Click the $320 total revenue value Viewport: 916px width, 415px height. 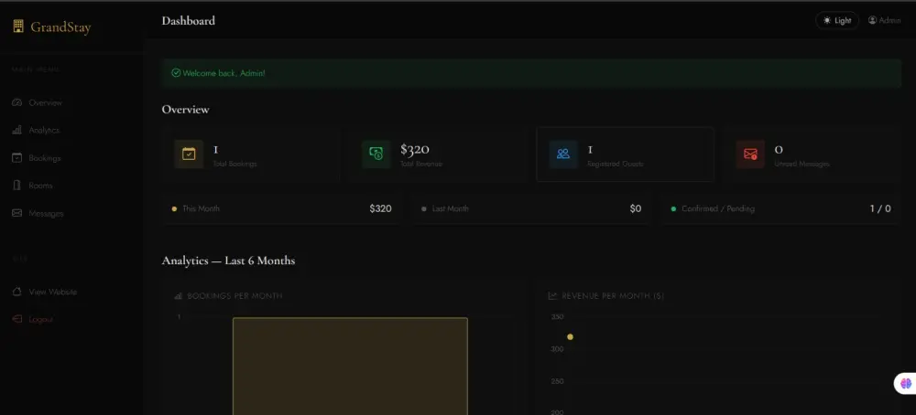point(415,150)
